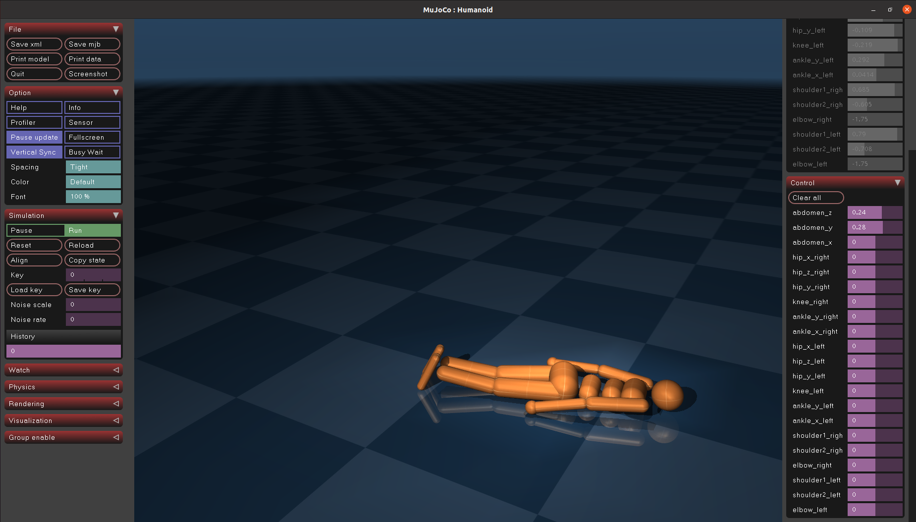This screenshot has width=916, height=522.
Task: Adjust the elbow_right control slider
Action: pyautogui.click(x=875, y=465)
